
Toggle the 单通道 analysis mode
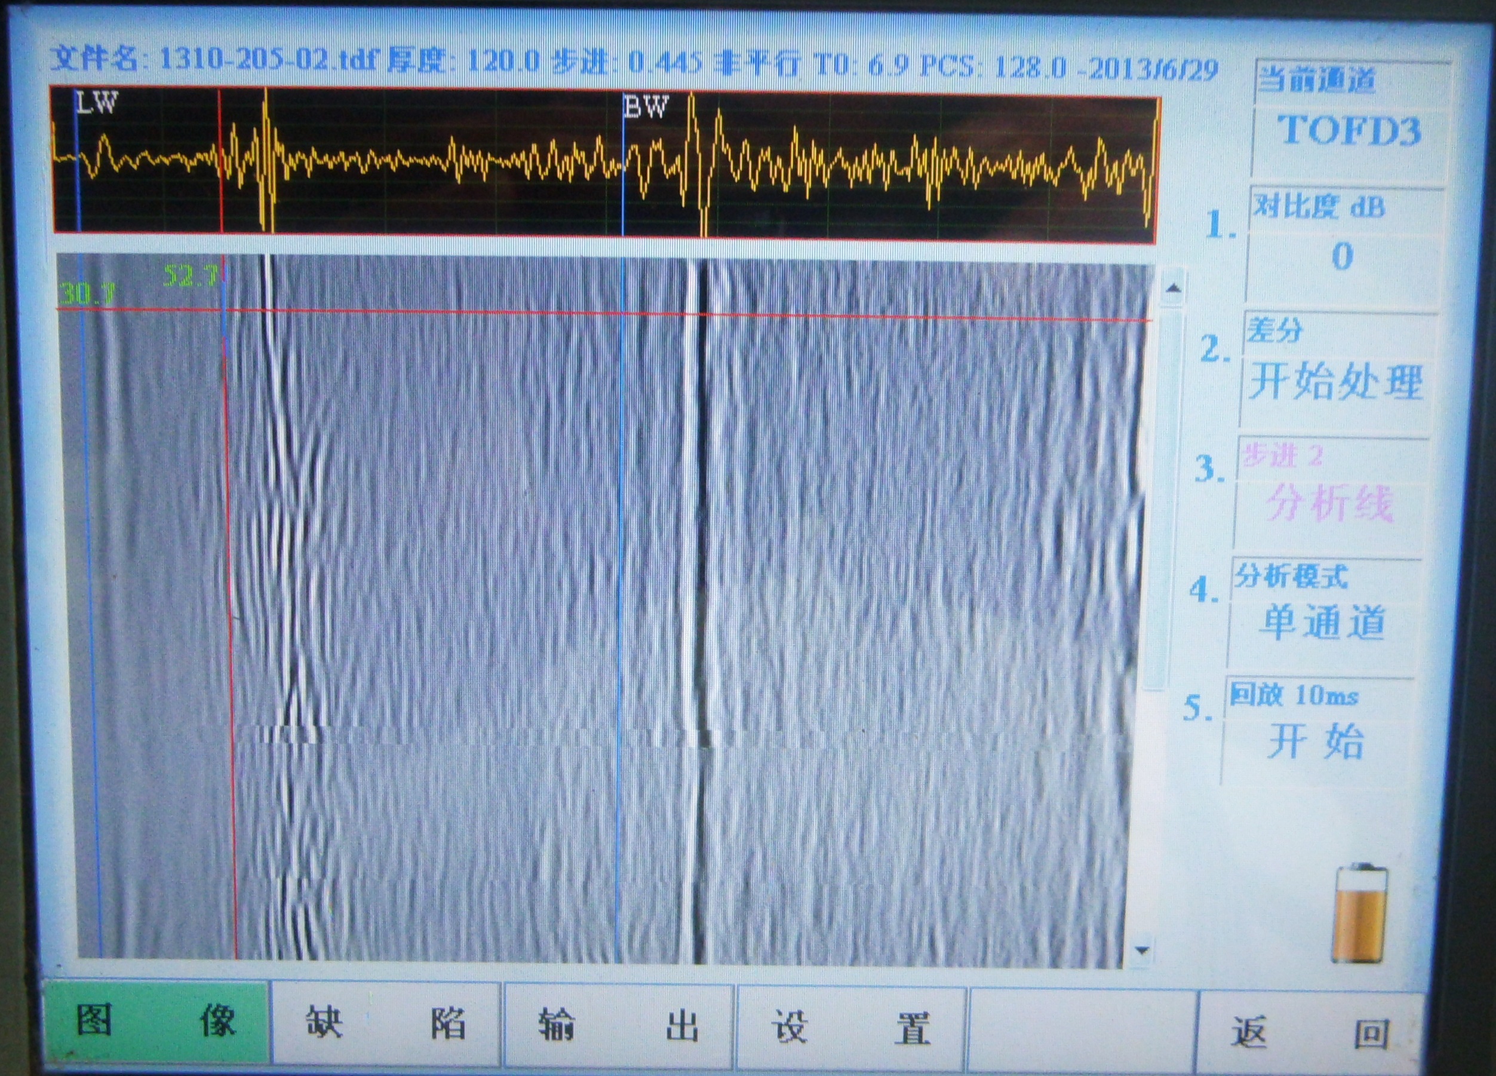coord(1323,622)
